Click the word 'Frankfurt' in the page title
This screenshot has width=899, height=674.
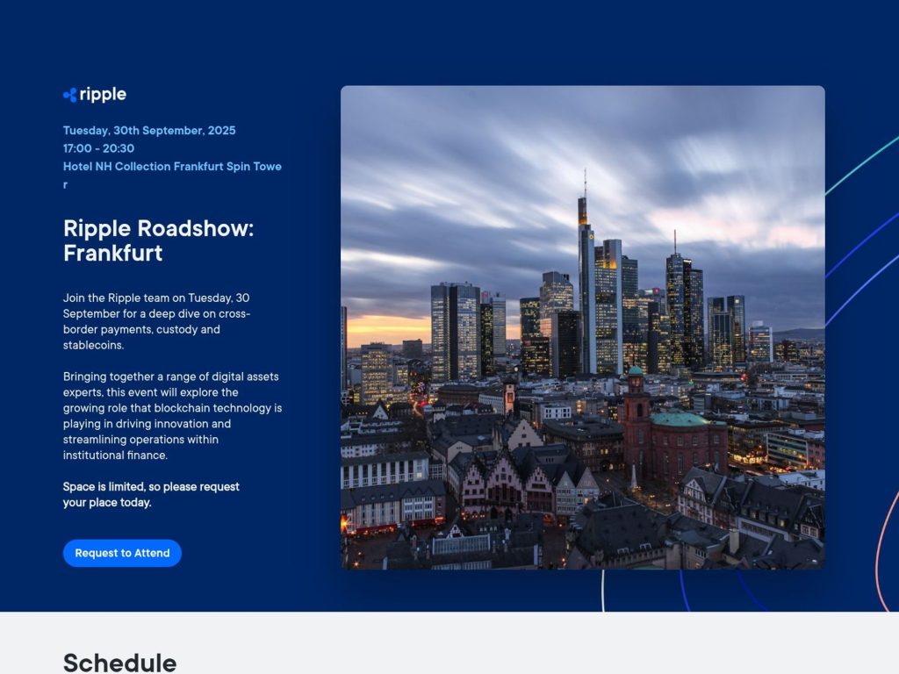(112, 254)
